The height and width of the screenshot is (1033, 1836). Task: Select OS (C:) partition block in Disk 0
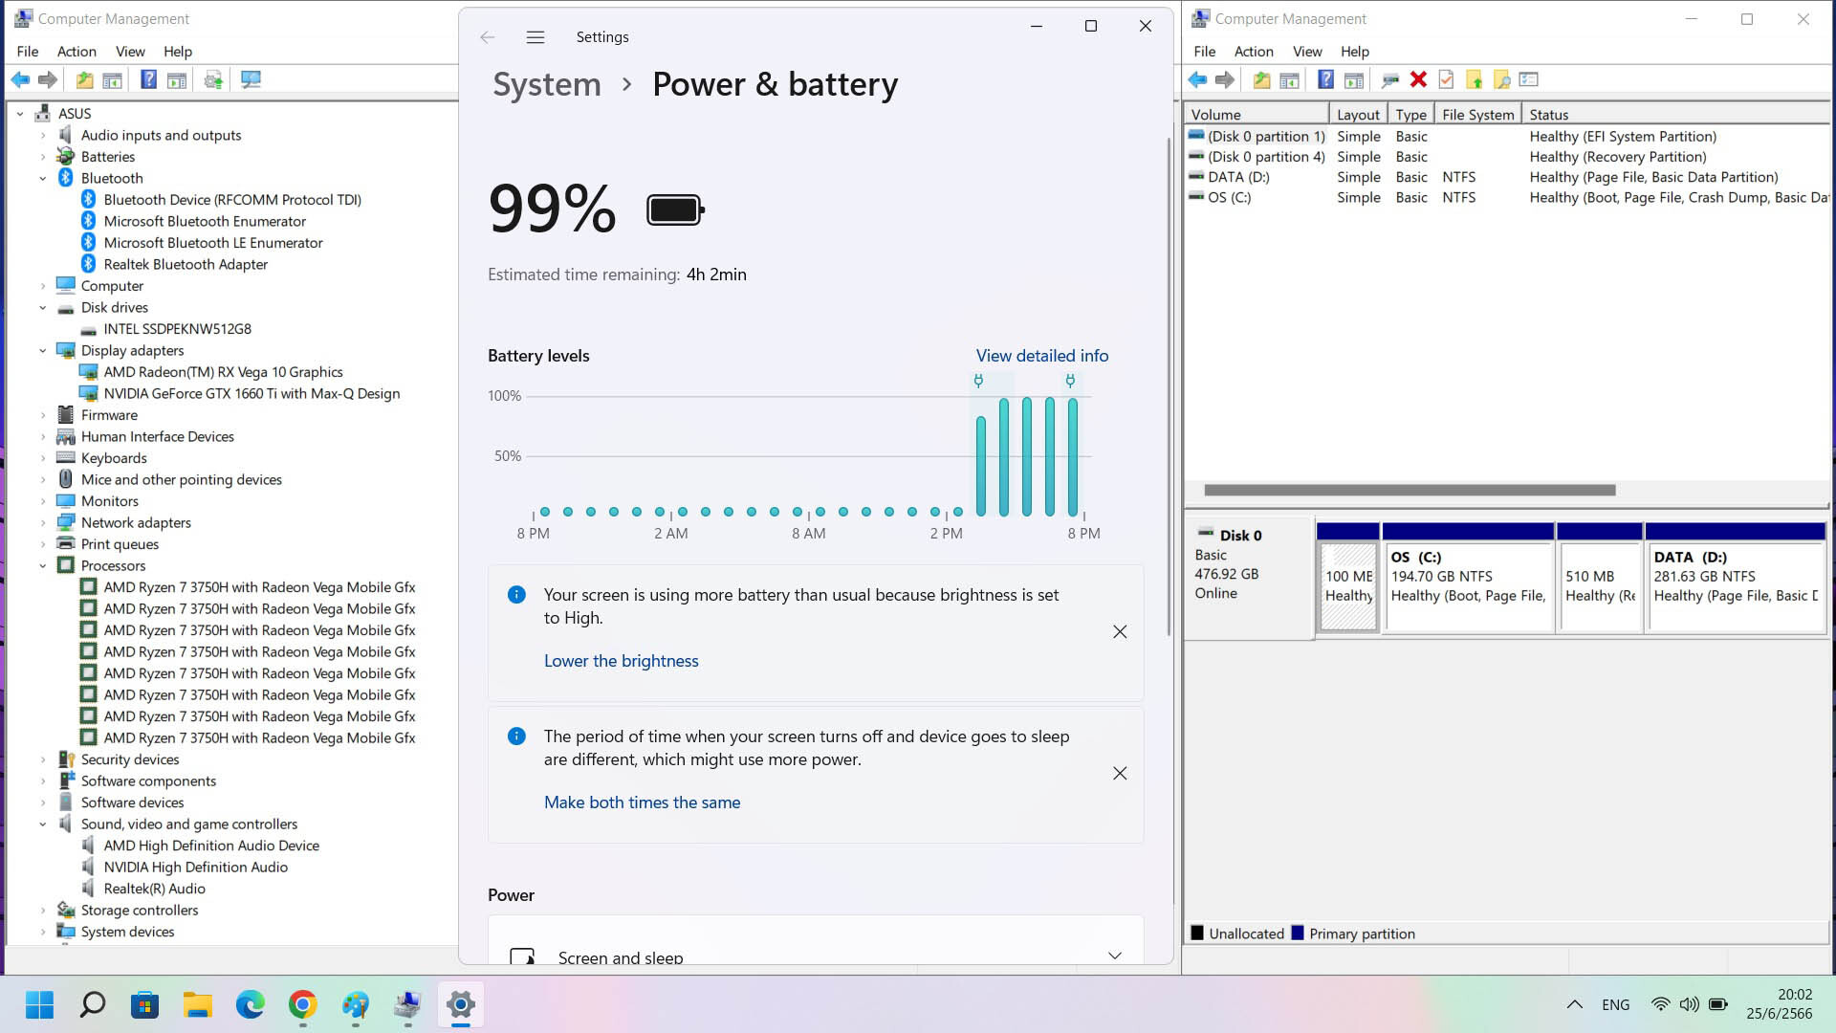(x=1468, y=586)
